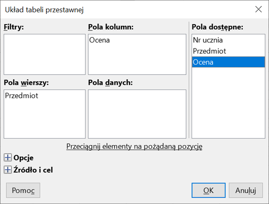
Task: Click highlighted Ocena in Pola dostępne
Action: coord(203,62)
